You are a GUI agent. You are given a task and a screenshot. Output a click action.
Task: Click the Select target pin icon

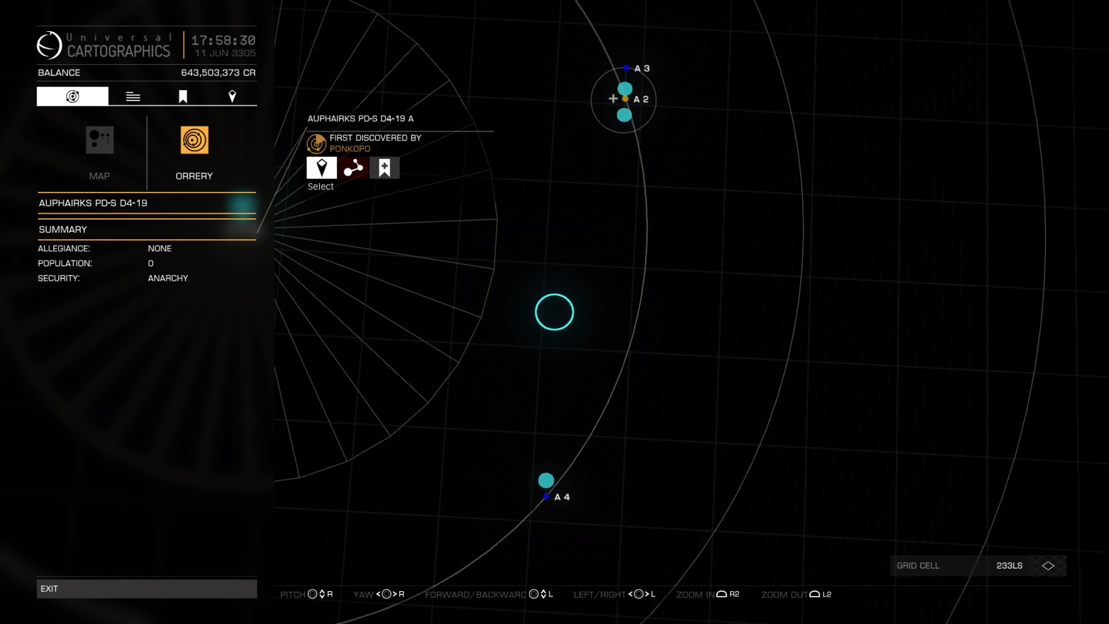pos(322,168)
